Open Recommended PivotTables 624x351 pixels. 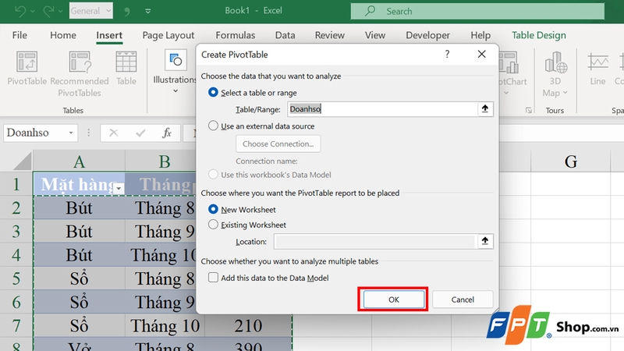[80, 74]
